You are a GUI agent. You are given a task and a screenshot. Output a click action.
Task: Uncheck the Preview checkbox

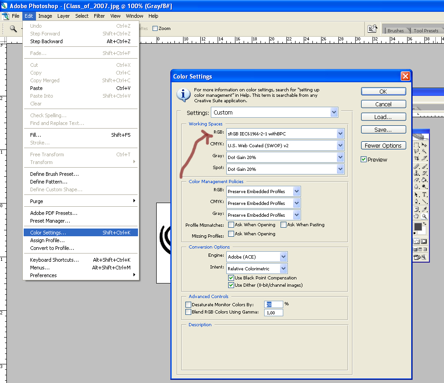[x=363, y=159]
